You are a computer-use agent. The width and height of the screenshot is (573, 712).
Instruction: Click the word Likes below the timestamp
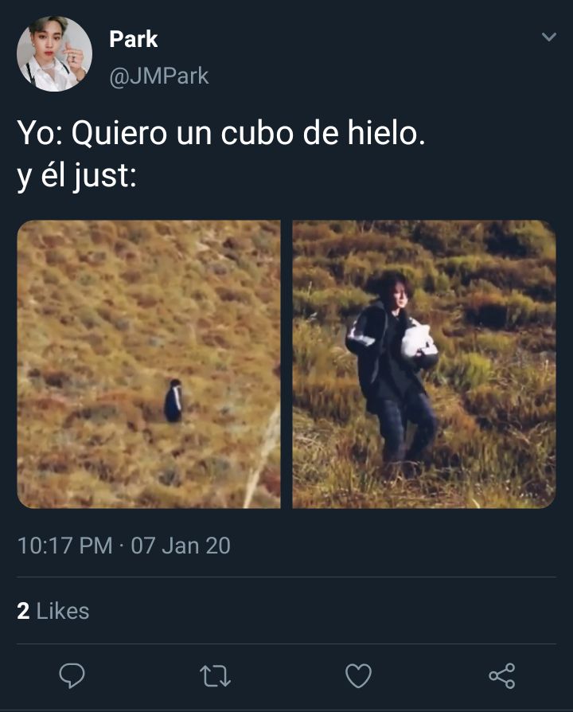pyautogui.click(x=63, y=611)
